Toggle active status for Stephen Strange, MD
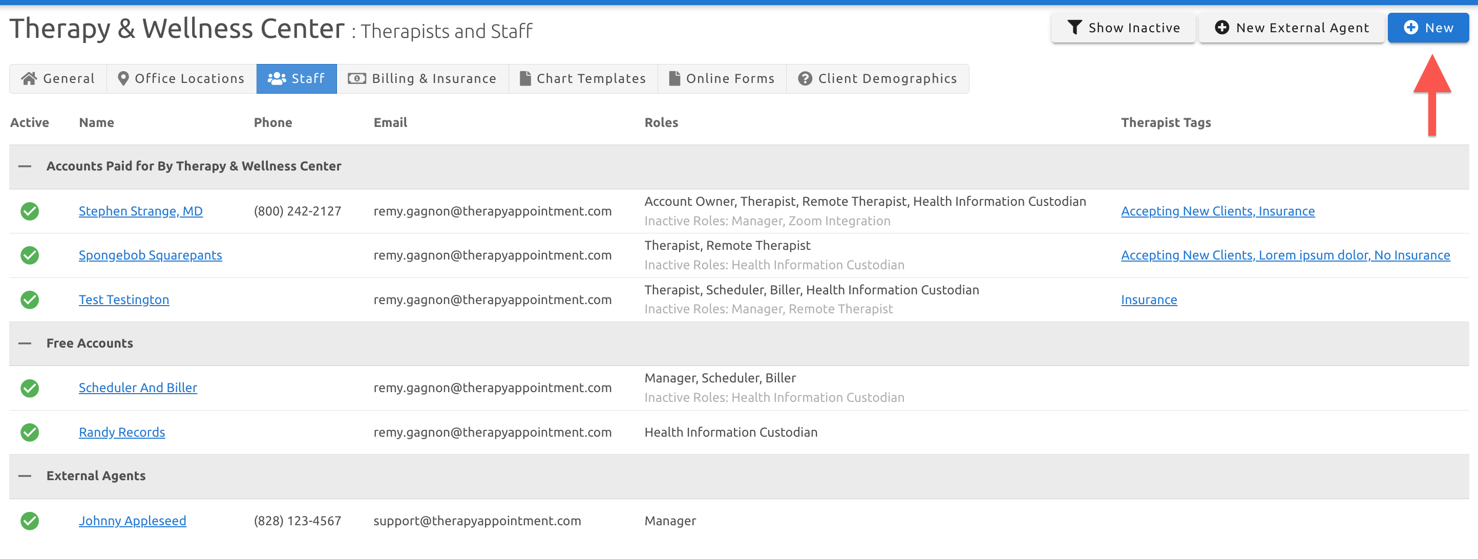 [x=29, y=211]
